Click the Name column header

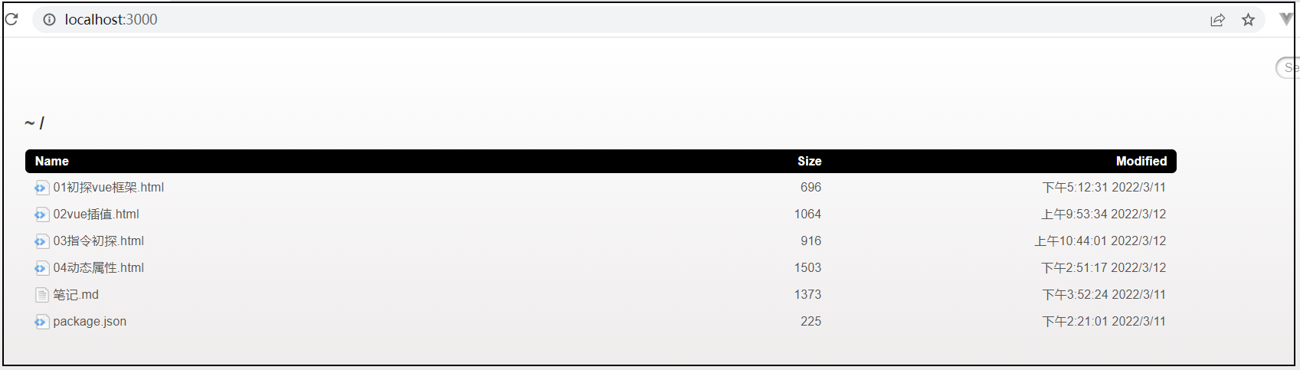click(52, 161)
